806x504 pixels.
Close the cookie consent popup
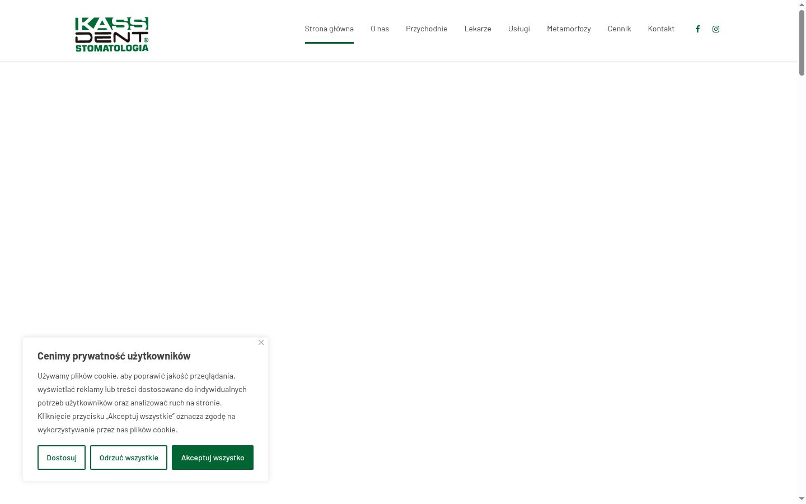[261, 343]
